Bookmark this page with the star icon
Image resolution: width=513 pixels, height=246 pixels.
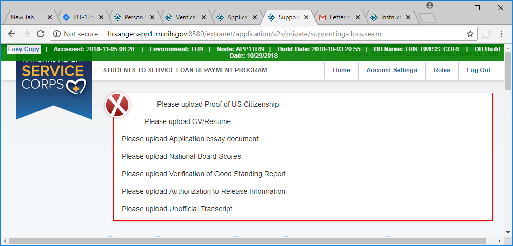coord(470,34)
